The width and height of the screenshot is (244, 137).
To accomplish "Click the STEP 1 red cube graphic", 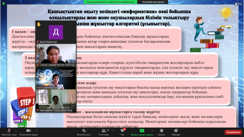I will pos(26,97).
